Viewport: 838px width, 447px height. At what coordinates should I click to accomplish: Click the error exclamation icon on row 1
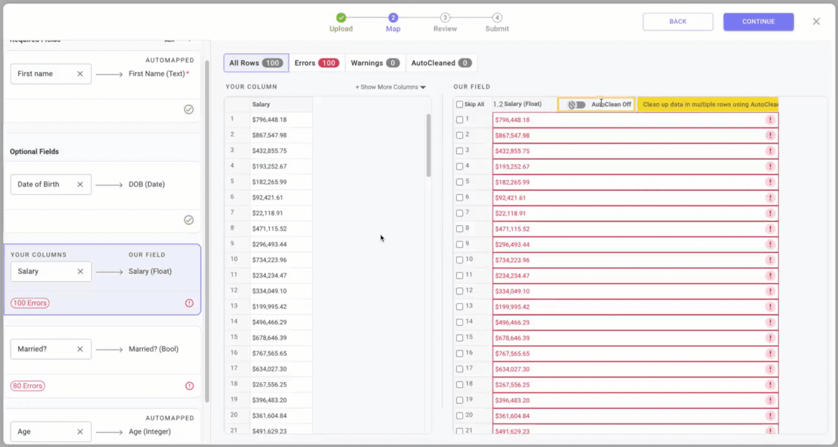770,119
